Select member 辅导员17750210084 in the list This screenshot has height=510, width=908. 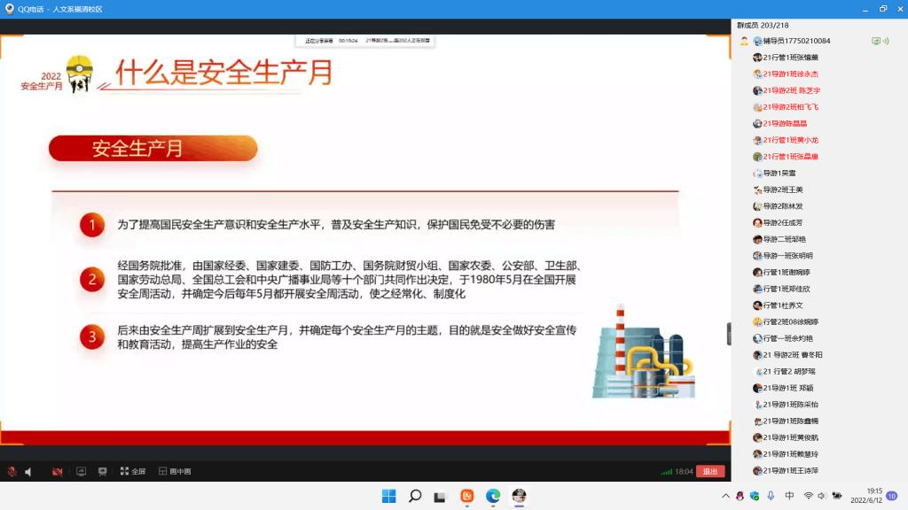pyautogui.click(x=794, y=41)
